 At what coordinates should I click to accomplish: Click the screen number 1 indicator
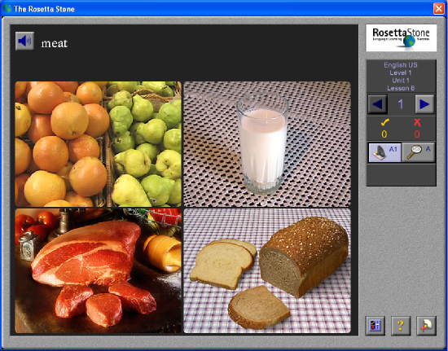coord(401,104)
